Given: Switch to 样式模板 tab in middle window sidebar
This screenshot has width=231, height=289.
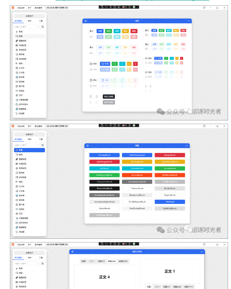Looking at the screenshot, I should coord(18,139).
